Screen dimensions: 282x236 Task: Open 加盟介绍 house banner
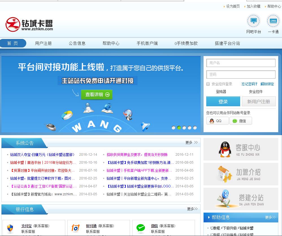point(241,174)
